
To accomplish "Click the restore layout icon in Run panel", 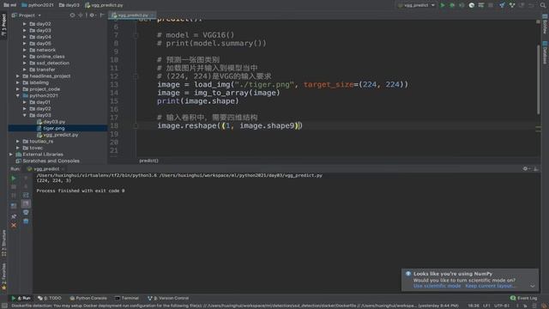I will click(x=14, y=206).
